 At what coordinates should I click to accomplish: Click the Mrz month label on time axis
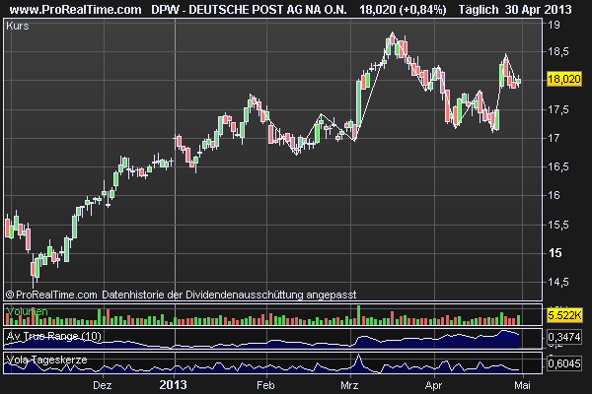click(x=349, y=385)
